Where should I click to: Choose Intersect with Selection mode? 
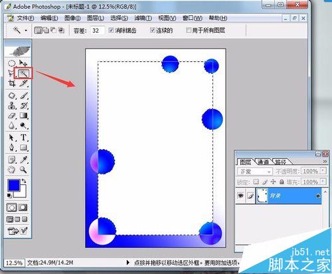click(61, 30)
